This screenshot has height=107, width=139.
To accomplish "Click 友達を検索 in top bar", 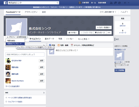I will click(x=102, y=3).
